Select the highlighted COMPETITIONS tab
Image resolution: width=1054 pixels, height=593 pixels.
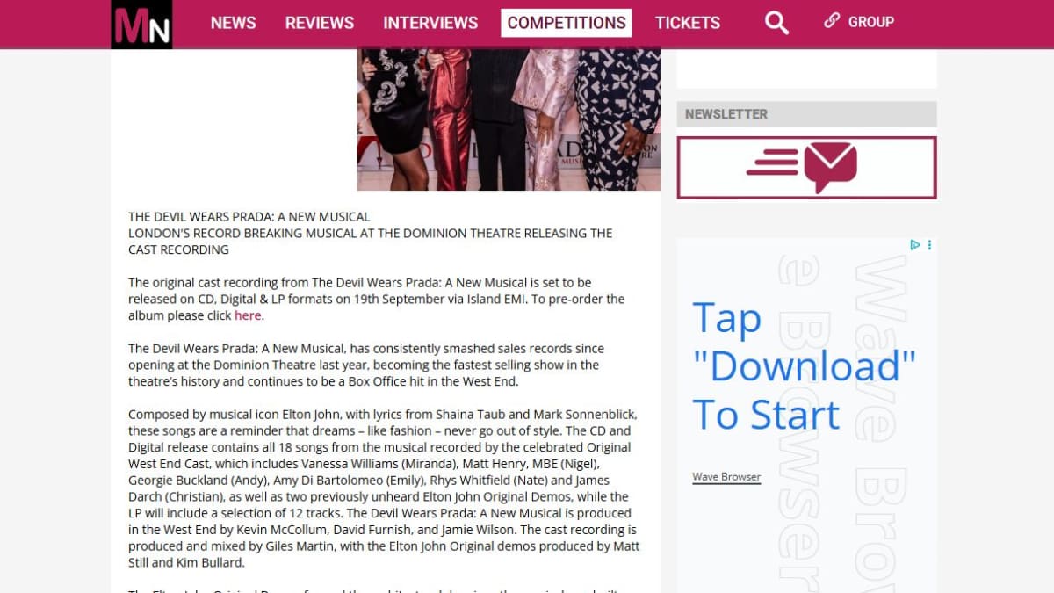click(x=567, y=23)
